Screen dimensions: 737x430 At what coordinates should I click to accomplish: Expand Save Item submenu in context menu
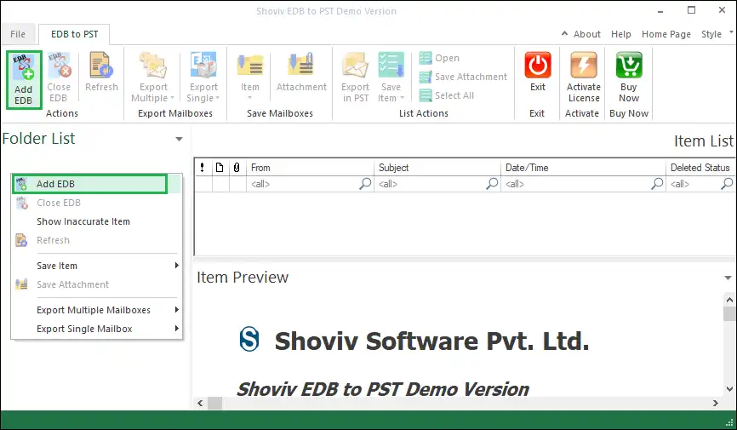click(x=177, y=266)
